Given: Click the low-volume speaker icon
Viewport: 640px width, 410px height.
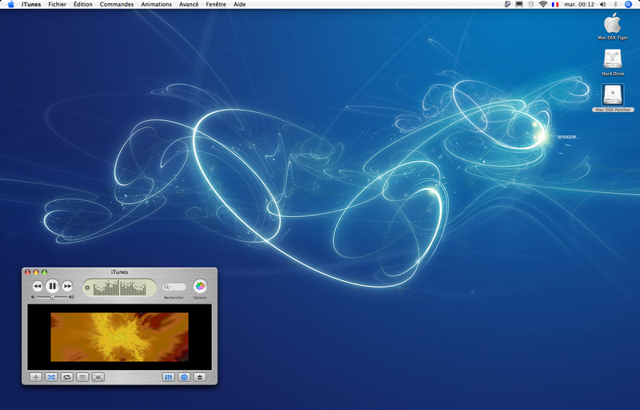Looking at the screenshot, I should point(33,297).
